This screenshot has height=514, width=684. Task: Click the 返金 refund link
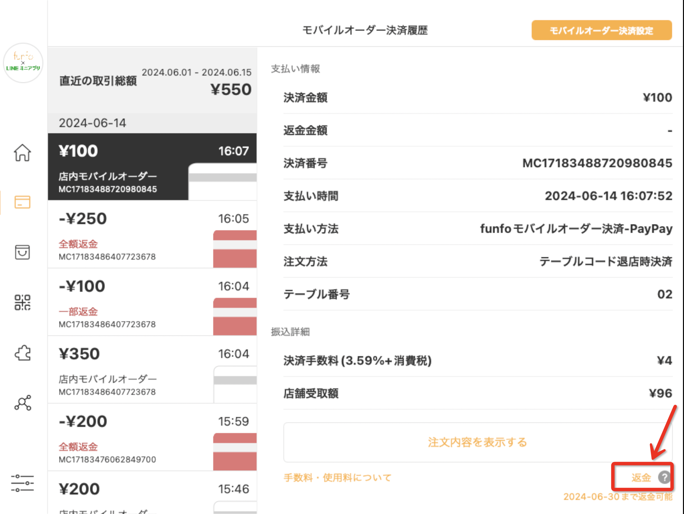click(x=641, y=477)
